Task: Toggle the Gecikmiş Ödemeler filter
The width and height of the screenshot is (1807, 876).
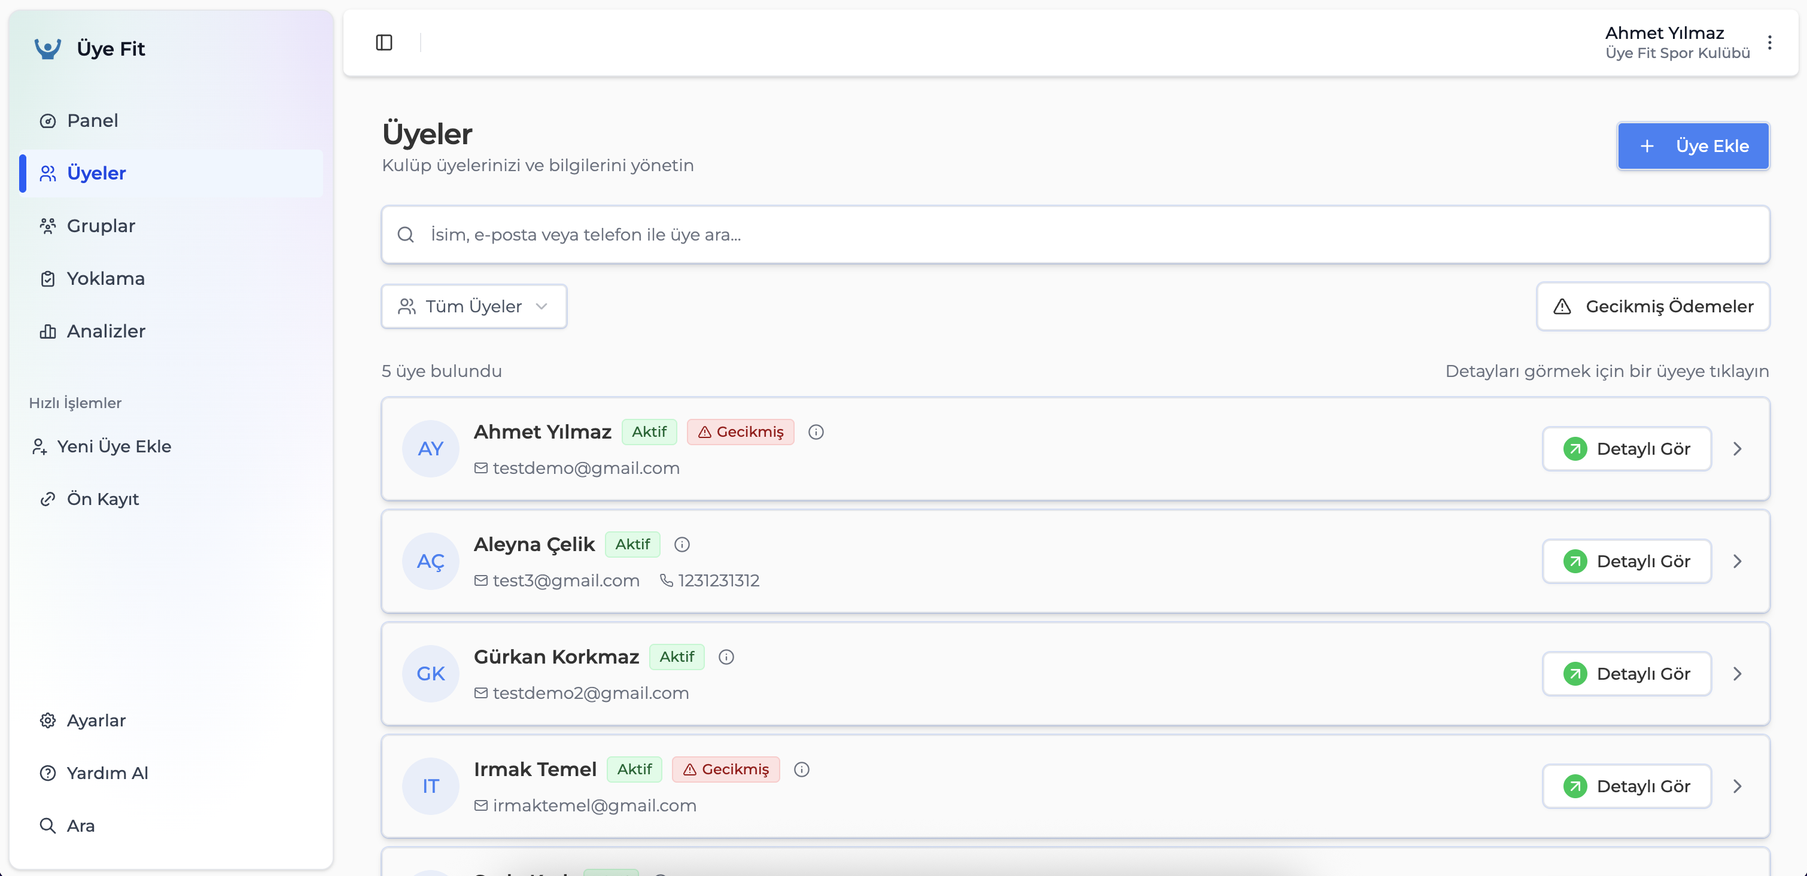Action: click(x=1653, y=306)
